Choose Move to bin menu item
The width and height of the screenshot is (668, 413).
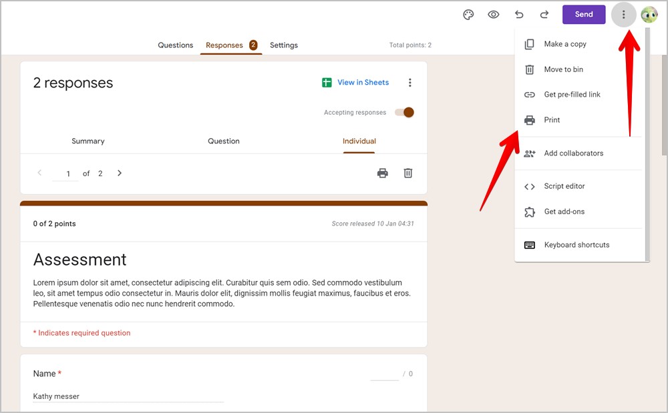(579, 69)
